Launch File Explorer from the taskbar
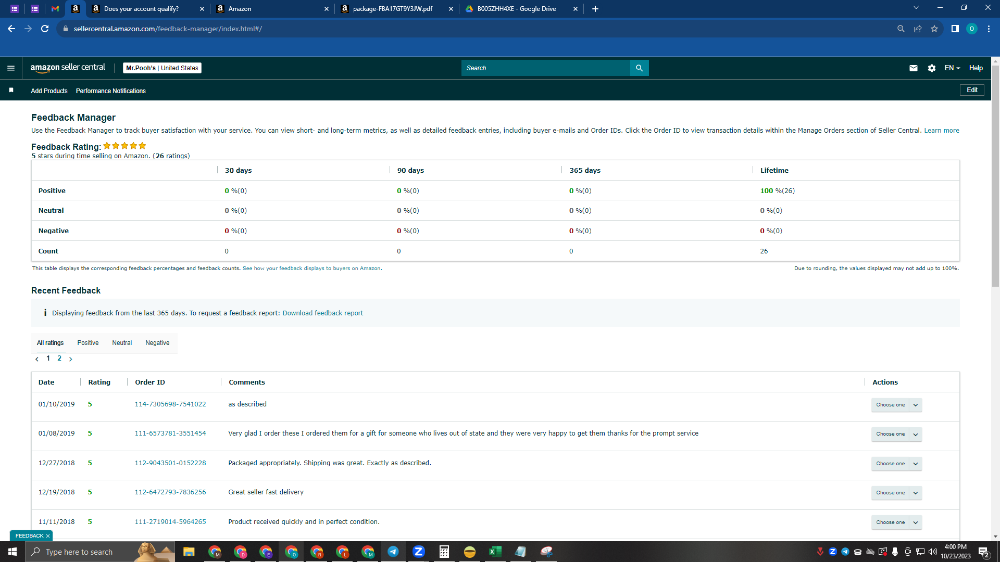This screenshot has width=1000, height=562. [x=189, y=552]
